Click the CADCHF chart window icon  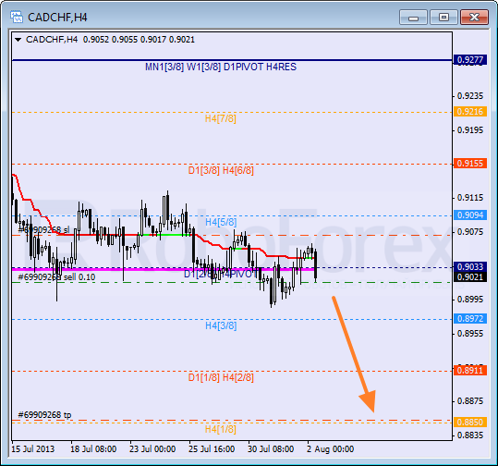coord(17,17)
